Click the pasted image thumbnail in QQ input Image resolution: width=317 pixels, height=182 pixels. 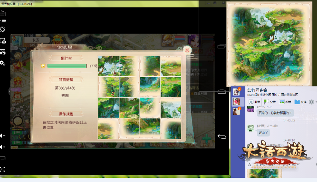(x=265, y=173)
